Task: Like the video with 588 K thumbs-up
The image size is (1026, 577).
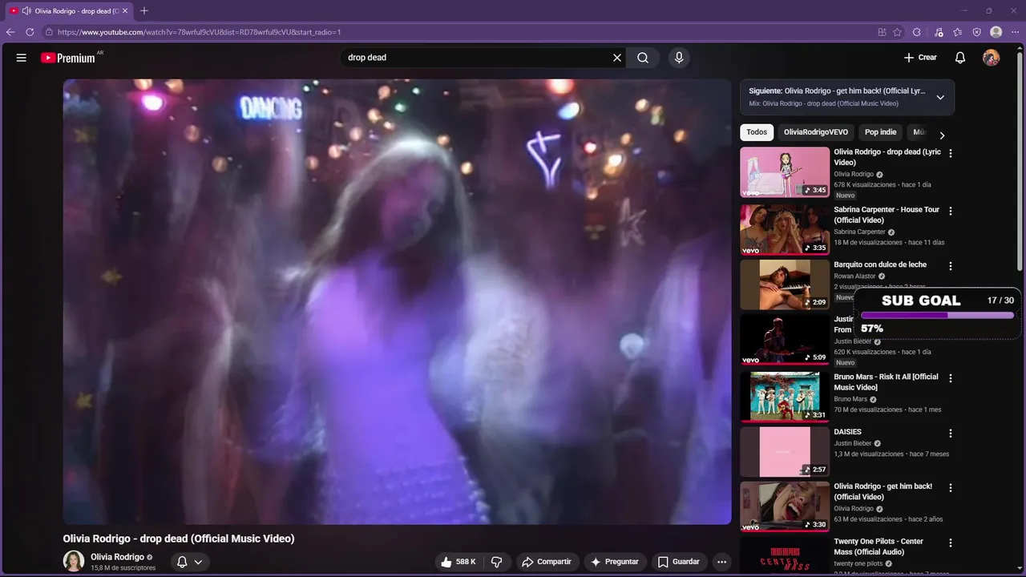Action: [x=458, y=562]
